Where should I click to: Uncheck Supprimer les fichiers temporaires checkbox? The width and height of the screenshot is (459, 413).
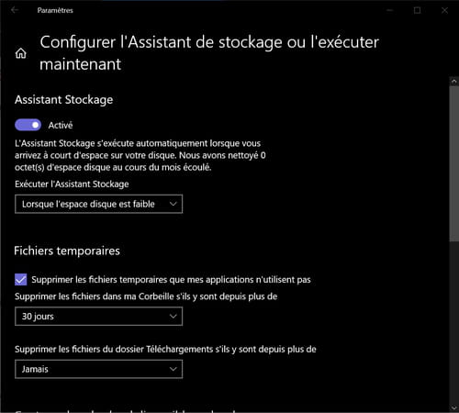tap(20, 279)
